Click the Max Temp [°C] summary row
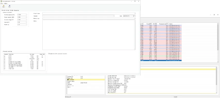Viewport: 220px width, 98px height. click(161, 92)
